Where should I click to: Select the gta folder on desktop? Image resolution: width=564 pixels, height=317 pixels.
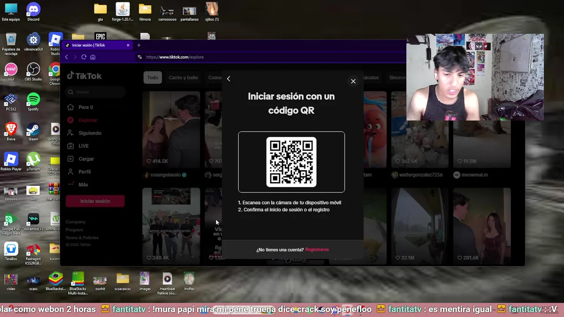coord(100,12)
